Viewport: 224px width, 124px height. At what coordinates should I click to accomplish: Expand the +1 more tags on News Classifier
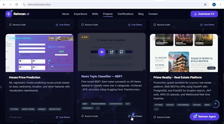98,108
